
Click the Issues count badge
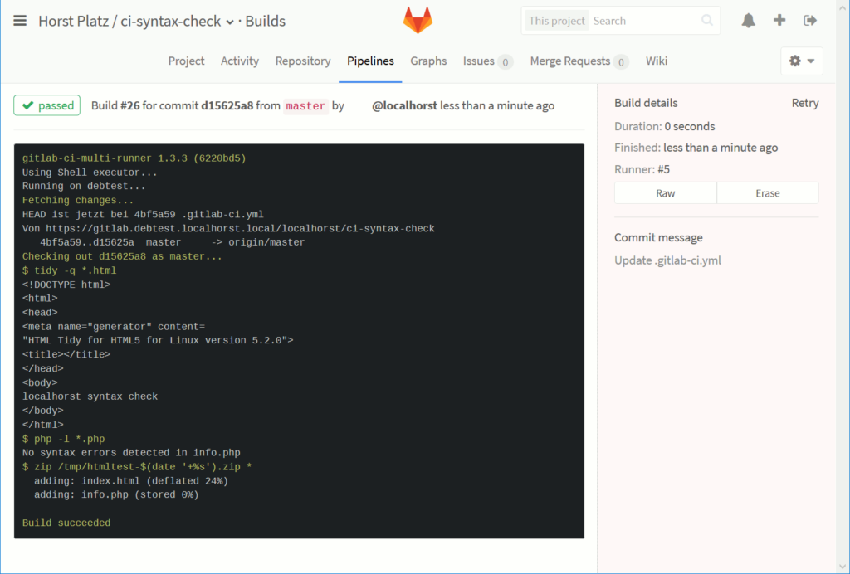tap(506, 62)
